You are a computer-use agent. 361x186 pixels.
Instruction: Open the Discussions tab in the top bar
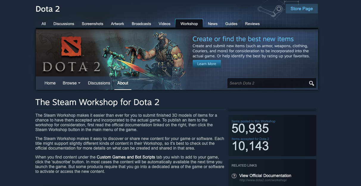(64, 24)
